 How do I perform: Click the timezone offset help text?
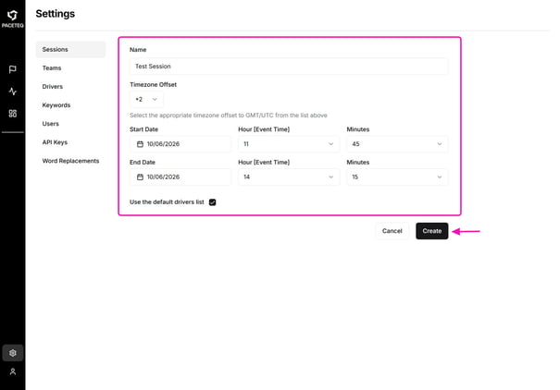(229, 116)
